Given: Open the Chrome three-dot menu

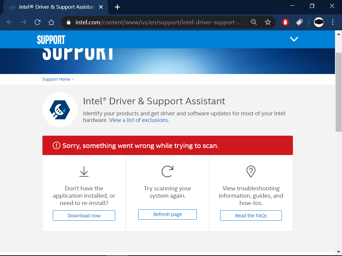Looking at the screenshot, I should coord(333,22).
